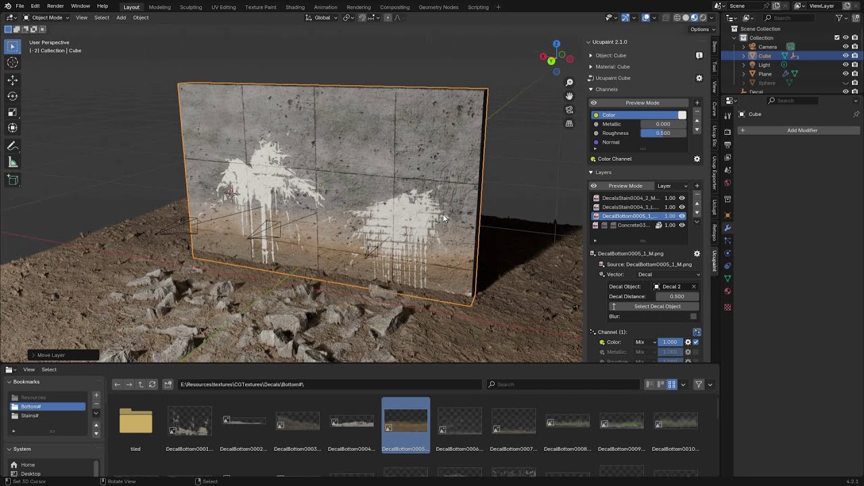
Task: Click wireframe viewport shading
Action: click(x=677, y=18)
